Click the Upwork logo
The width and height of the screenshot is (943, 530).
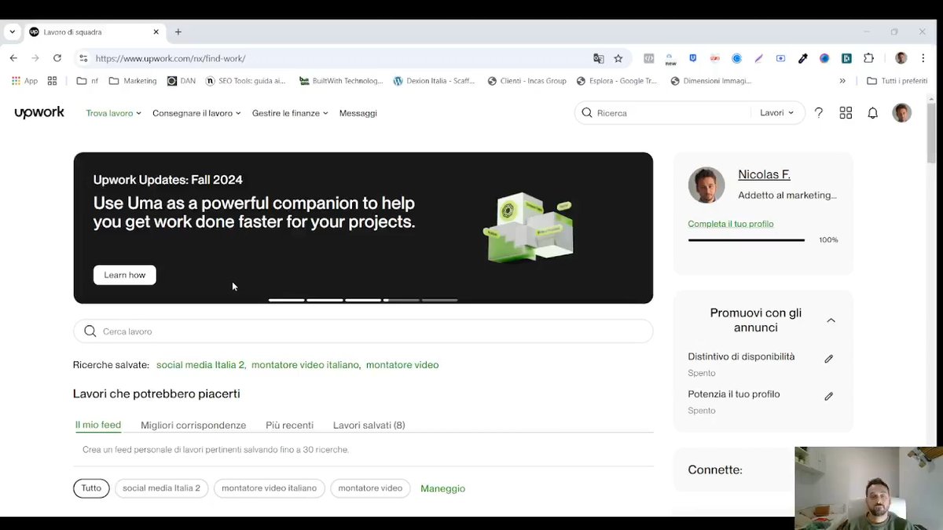[39, 113]
